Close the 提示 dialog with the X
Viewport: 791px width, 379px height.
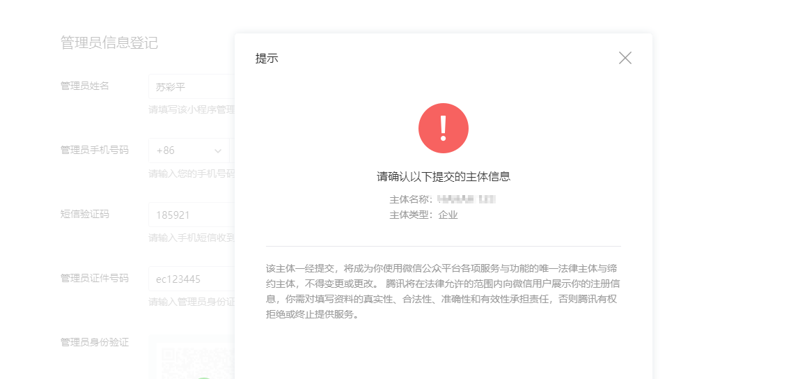625,58
